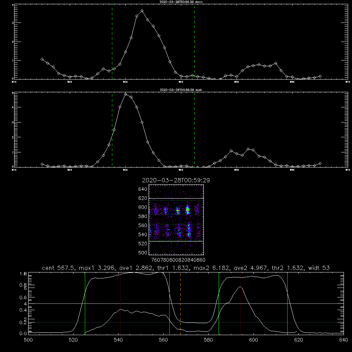The height and width of the screenshot is (352, 352).
Task: Select the last diamond data point in dusk plot
Action: click(x=320, y=163)
